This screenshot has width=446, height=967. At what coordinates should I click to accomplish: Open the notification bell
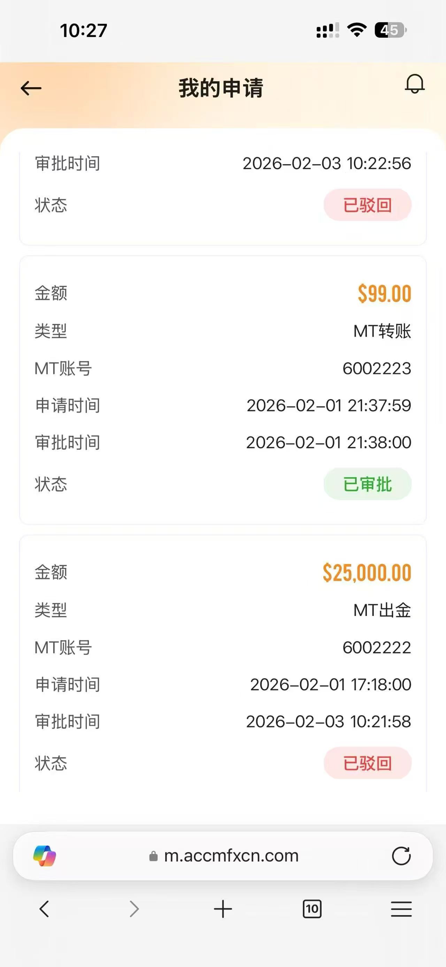click(415, 84)
